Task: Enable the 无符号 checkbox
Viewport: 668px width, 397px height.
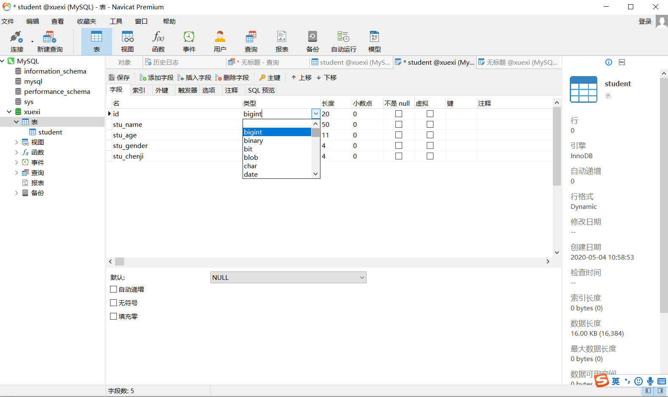Action: (x=113, y=303)
